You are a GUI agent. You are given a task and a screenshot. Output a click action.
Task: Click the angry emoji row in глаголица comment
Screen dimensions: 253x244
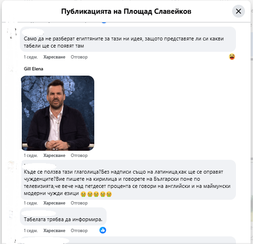[96, 194]
